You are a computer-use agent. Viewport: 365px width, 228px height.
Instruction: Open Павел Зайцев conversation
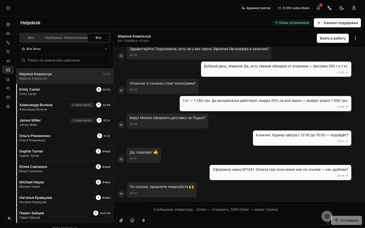pos(65,215)
